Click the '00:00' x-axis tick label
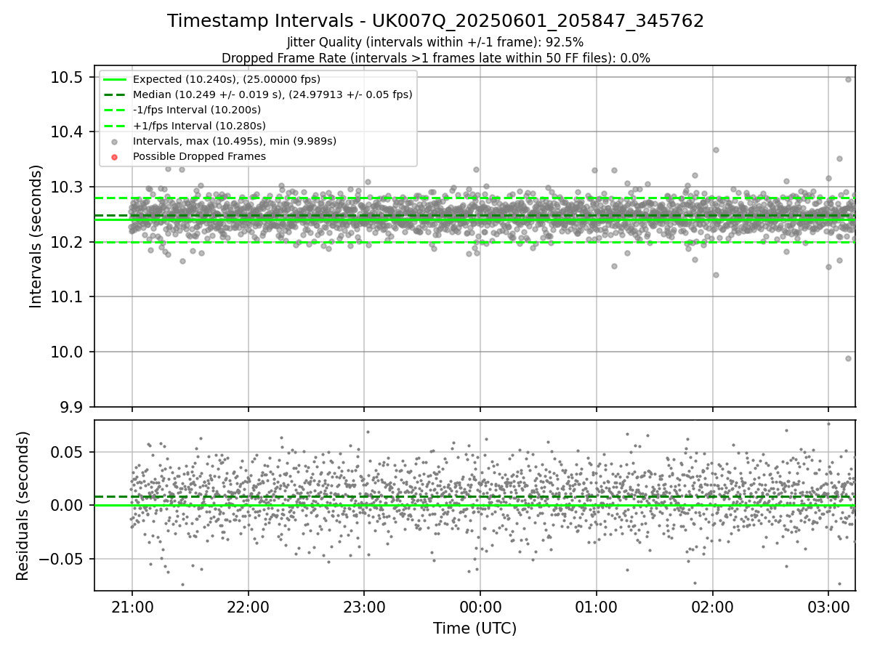Image resolution: width=872 pixels, height=654 pixels. pyautogui.click(x=480, y=607)
